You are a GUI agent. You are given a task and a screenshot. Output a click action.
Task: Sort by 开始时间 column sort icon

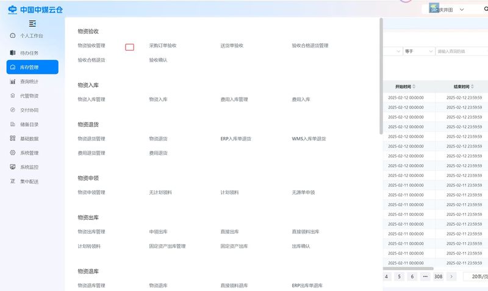click(414, 87)
